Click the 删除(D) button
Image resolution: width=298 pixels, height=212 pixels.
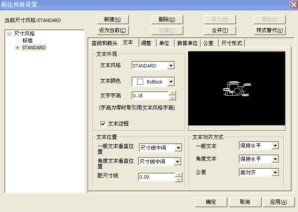167,19
